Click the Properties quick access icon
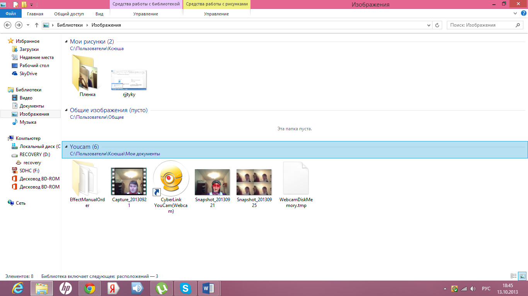 15,5
